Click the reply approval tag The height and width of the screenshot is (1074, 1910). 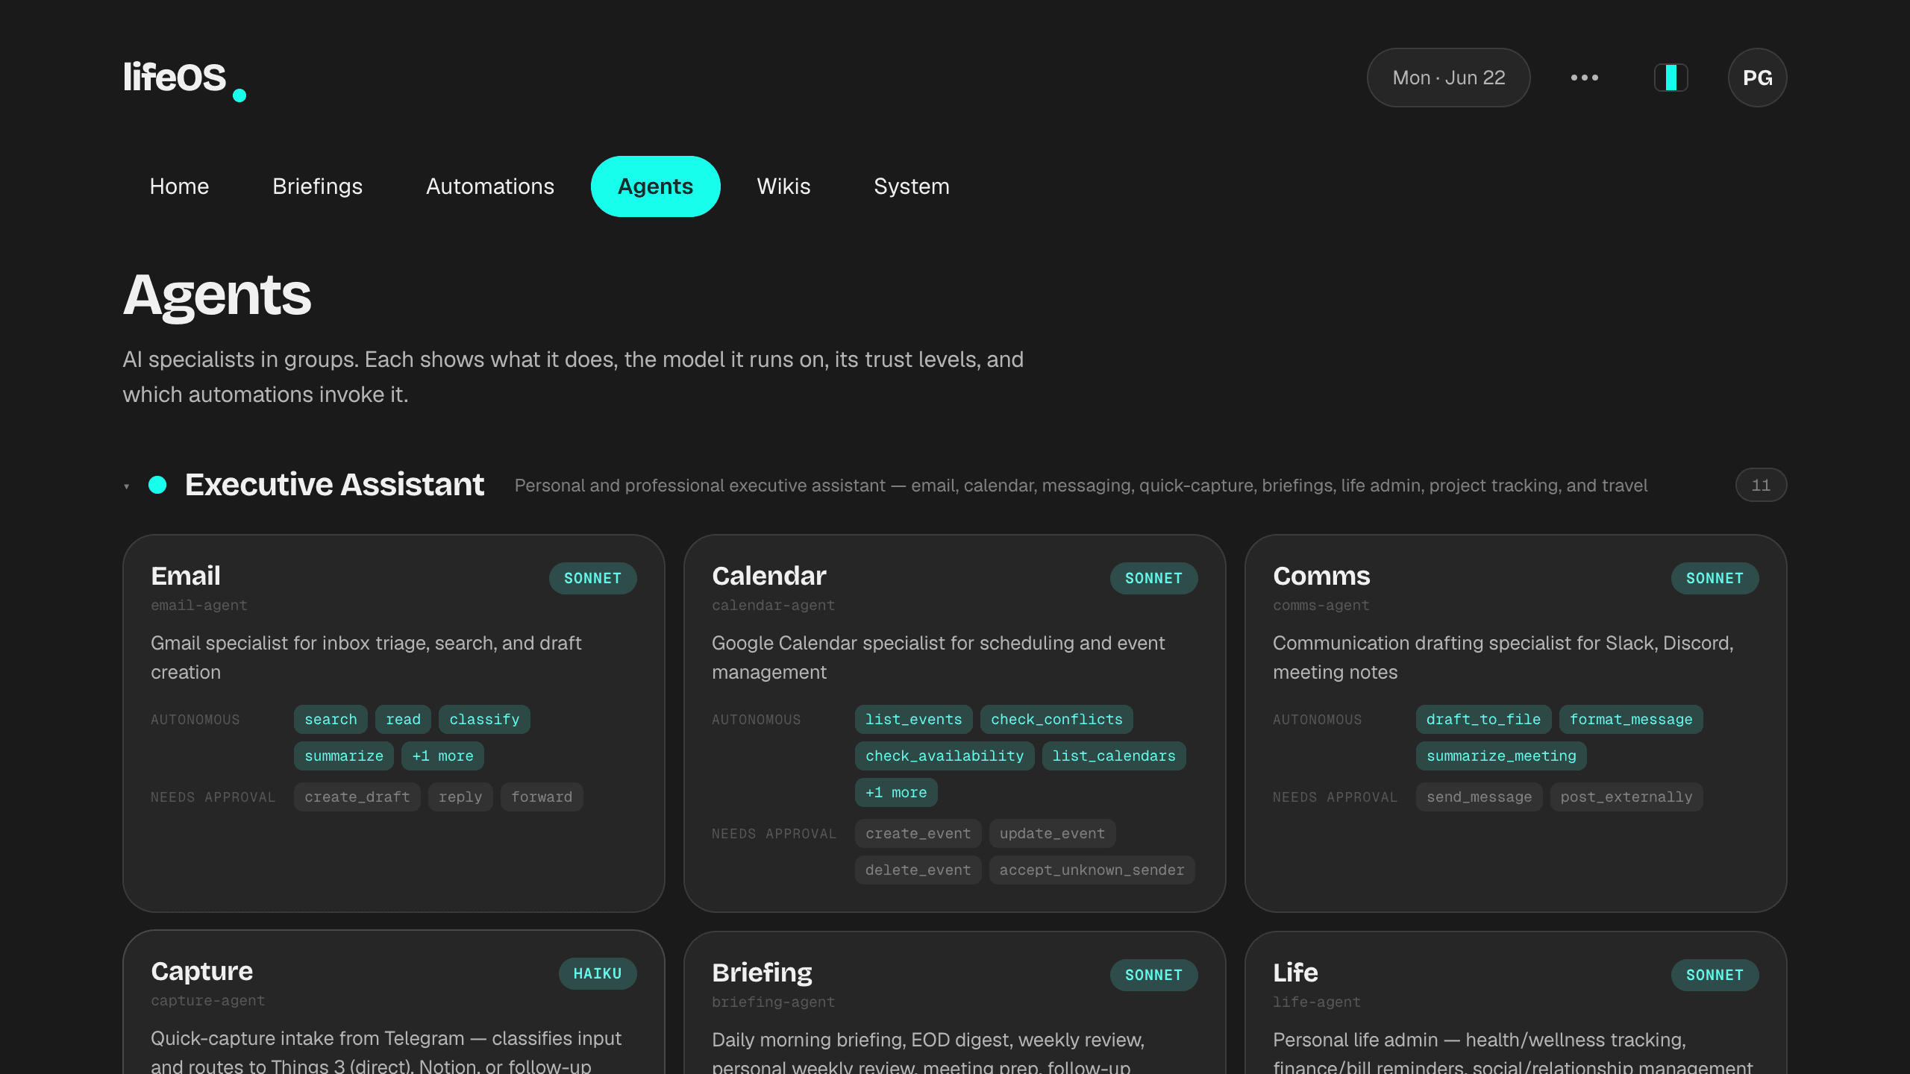[x=460, y=797]
